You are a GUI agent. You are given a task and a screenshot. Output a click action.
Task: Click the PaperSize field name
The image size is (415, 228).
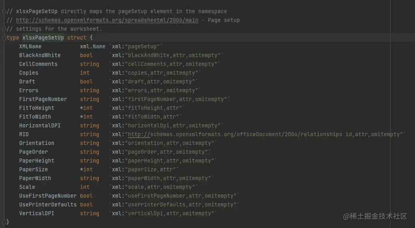[x=34, y=169]
